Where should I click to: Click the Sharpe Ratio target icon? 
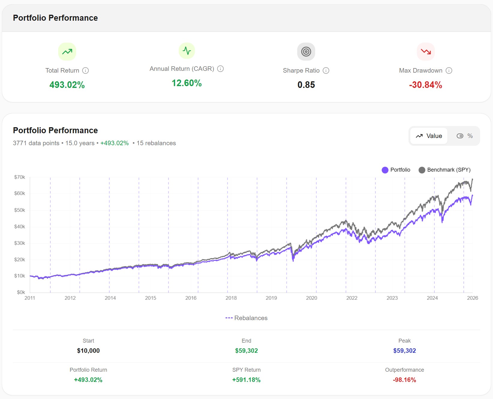(x=306, y=51)
